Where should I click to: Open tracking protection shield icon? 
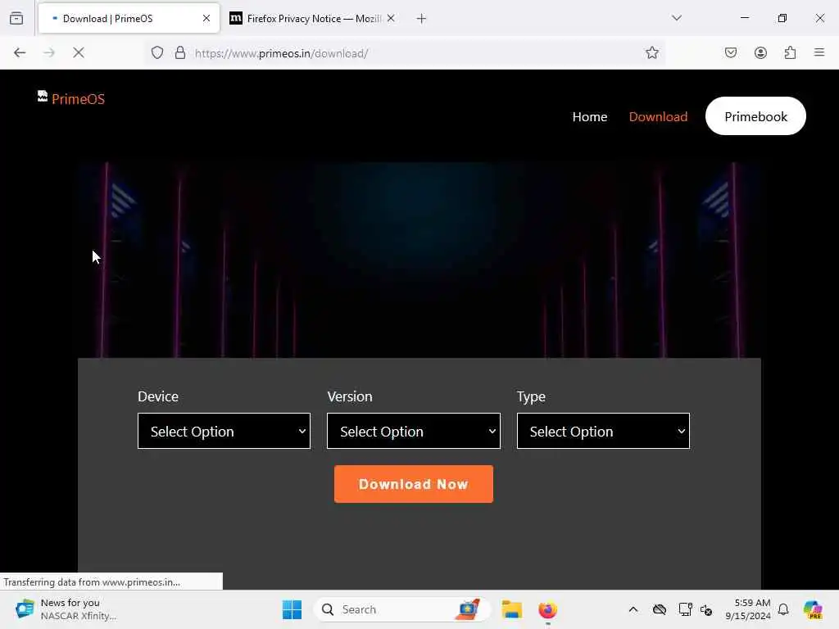click(x=156, y=52)
